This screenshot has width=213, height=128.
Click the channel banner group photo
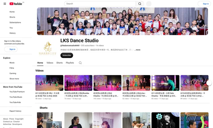[x=122, y=21]
